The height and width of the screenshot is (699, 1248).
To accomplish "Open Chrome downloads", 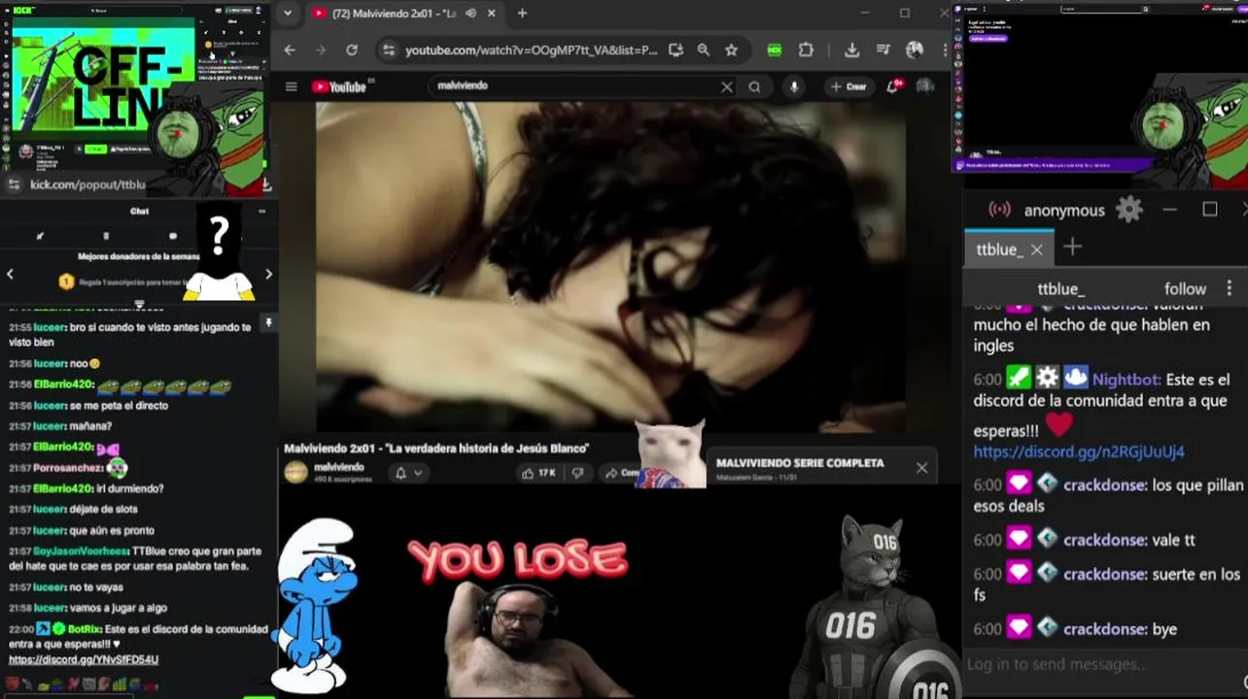I will [851, 50].
